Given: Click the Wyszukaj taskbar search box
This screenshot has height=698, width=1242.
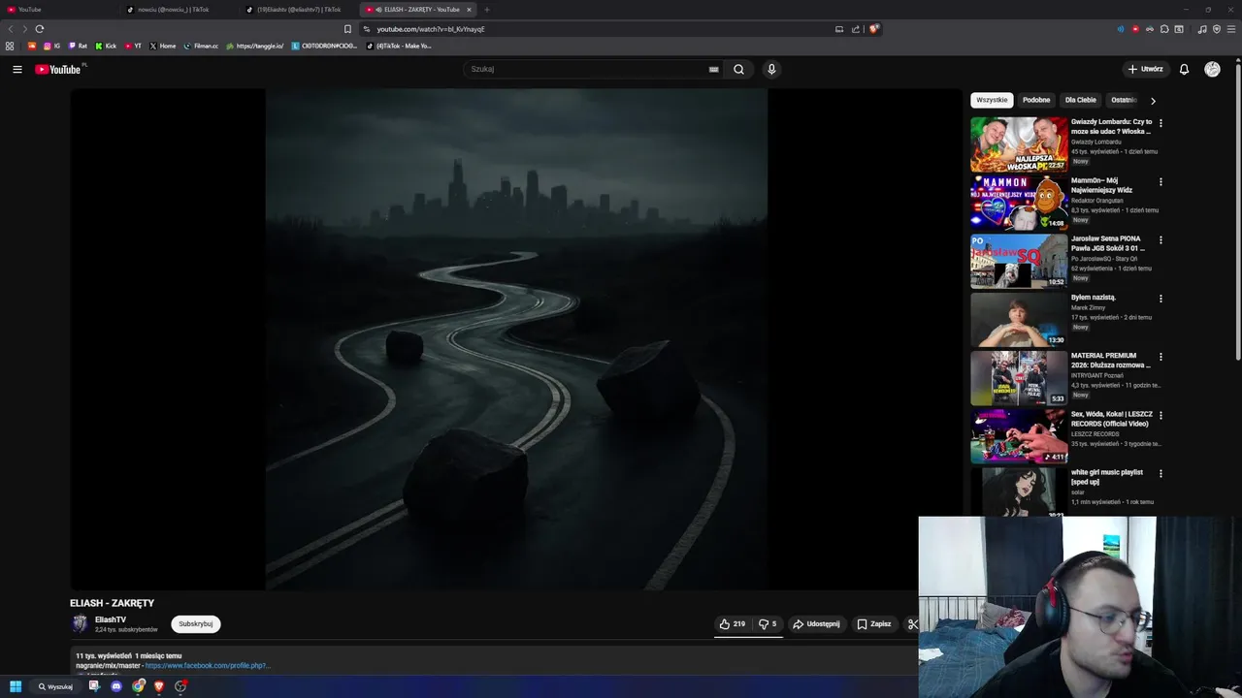Looking at the screenshot, I should click(x=56, y=686).
